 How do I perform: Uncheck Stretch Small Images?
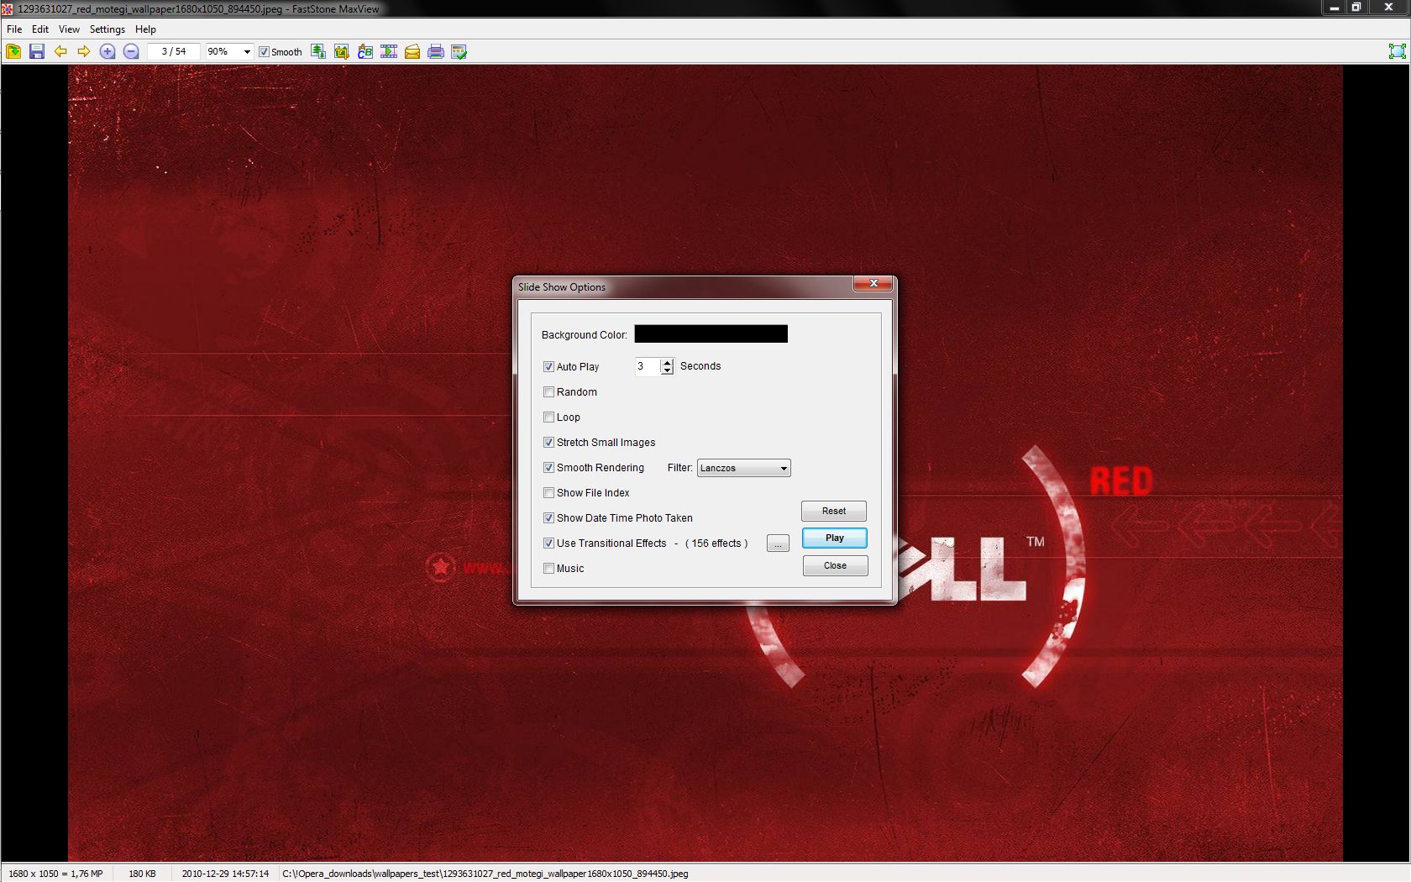(548, 443)
